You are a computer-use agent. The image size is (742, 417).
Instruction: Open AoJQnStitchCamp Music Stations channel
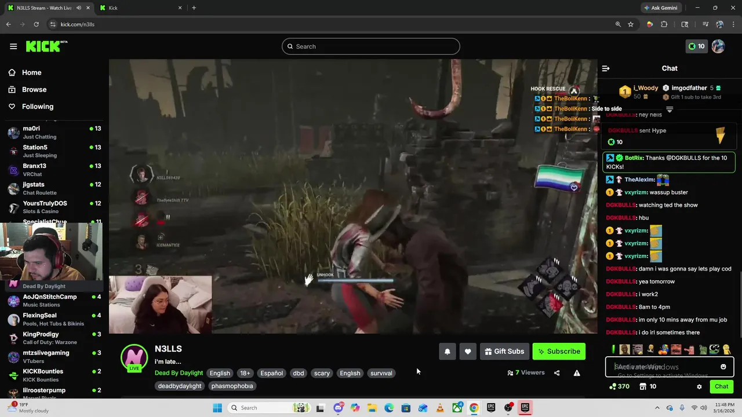point(54,300)
